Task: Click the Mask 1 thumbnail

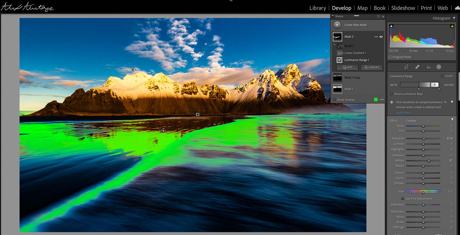Action: tap(337, 89)
